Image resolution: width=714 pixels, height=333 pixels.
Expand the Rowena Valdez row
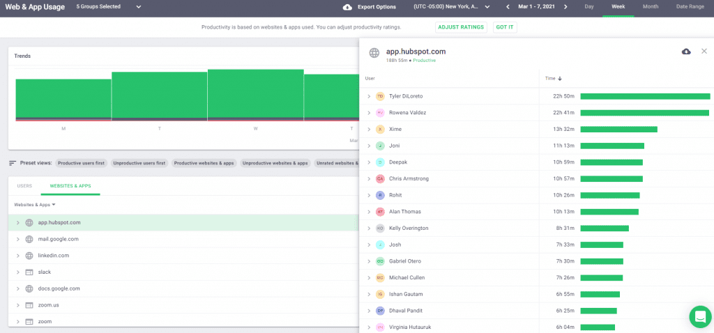click(x=369, y=113)
